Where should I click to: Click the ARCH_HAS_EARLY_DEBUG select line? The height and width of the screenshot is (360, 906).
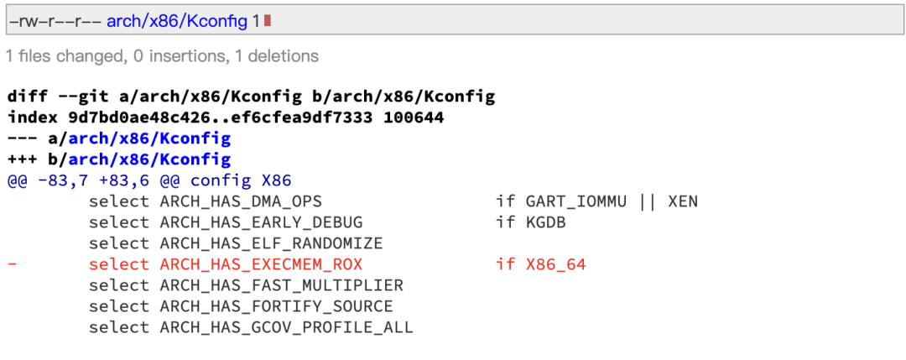click(x=226, y=222)
